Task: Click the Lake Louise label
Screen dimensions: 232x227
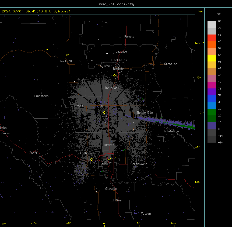Action: coord(5,130)
